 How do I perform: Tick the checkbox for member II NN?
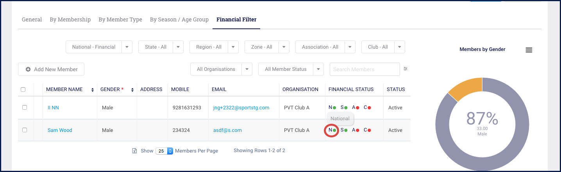point(25,107)
